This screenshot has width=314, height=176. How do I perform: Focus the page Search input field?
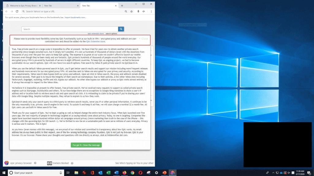coord(70,29)
